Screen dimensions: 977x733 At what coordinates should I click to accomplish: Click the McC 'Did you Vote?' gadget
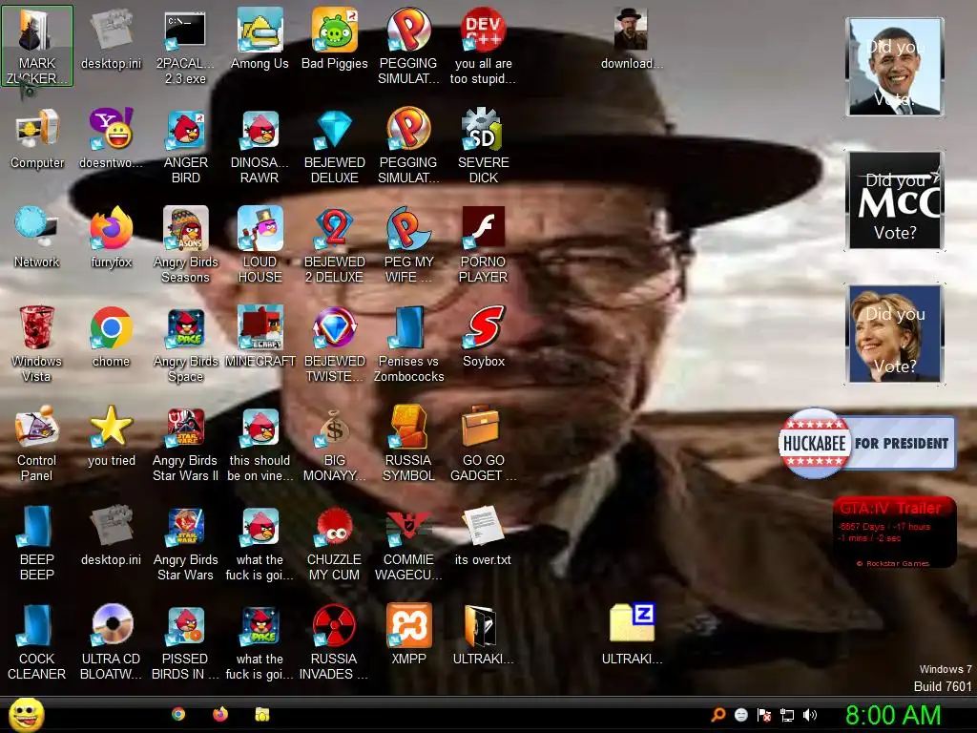895,200
